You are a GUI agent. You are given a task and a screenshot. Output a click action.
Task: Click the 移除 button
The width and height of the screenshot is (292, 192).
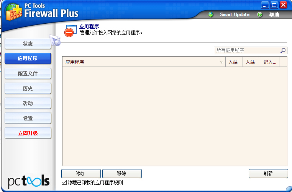click(122, 173)
